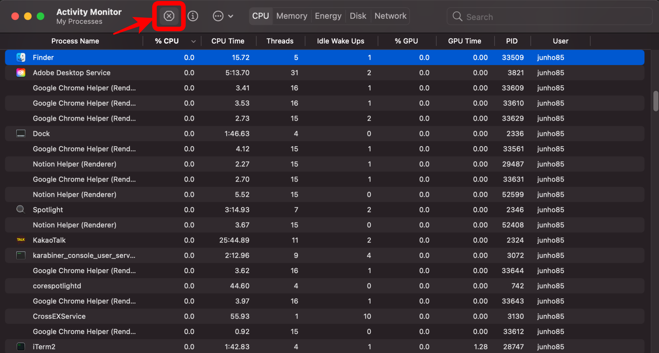Expand the chevron beside ellipsis button
This screenshot has height=353, width=659.
coord(231,16)
